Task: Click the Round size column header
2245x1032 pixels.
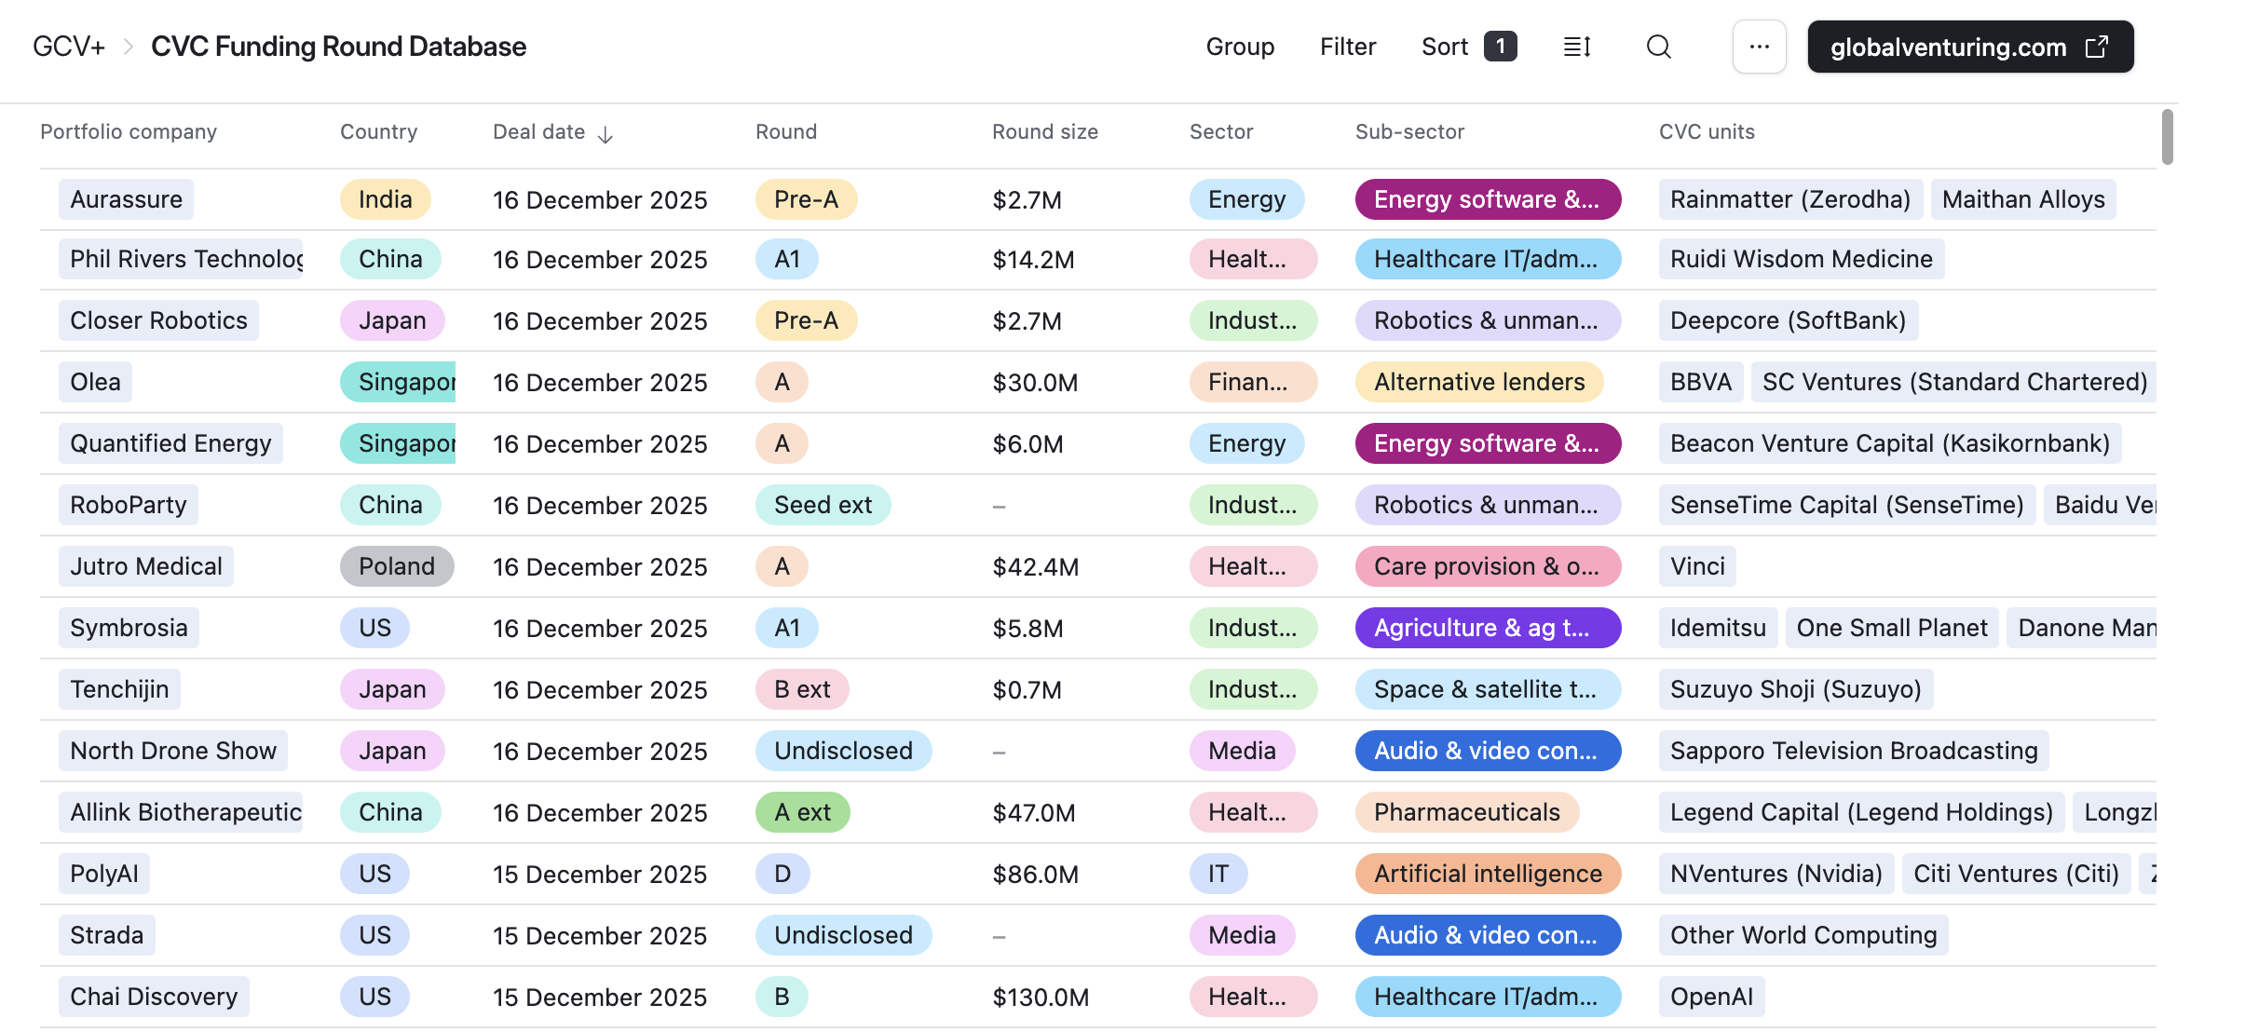Action: click(x=1044, y=132)
